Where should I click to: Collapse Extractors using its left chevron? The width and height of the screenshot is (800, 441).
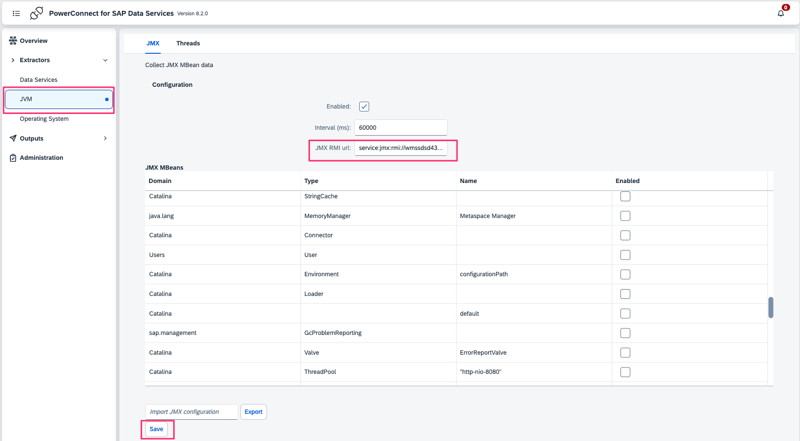[x=13, y=60]
